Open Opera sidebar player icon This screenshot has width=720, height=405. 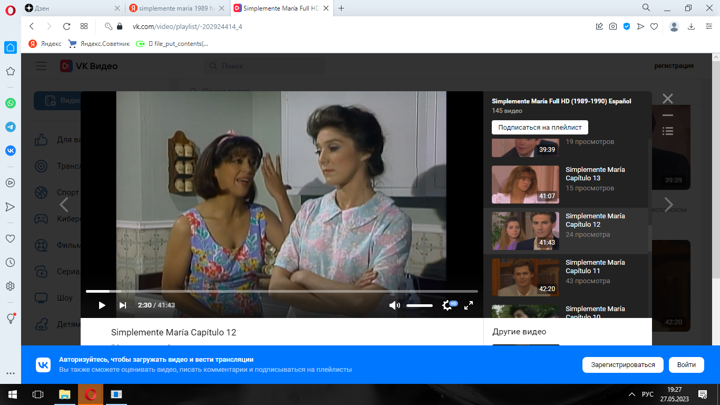click(11, 183)
